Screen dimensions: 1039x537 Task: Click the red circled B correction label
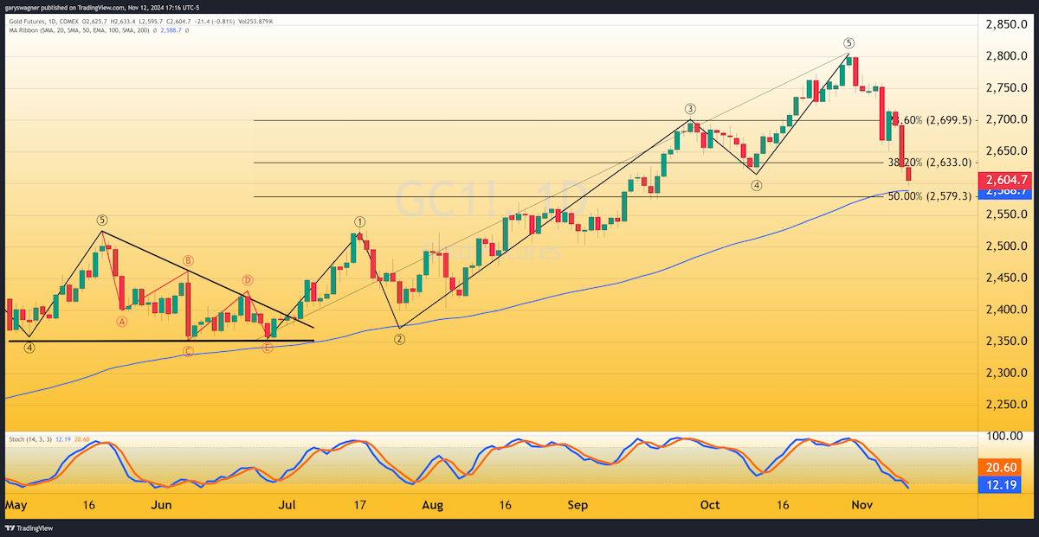pos(187,261)
